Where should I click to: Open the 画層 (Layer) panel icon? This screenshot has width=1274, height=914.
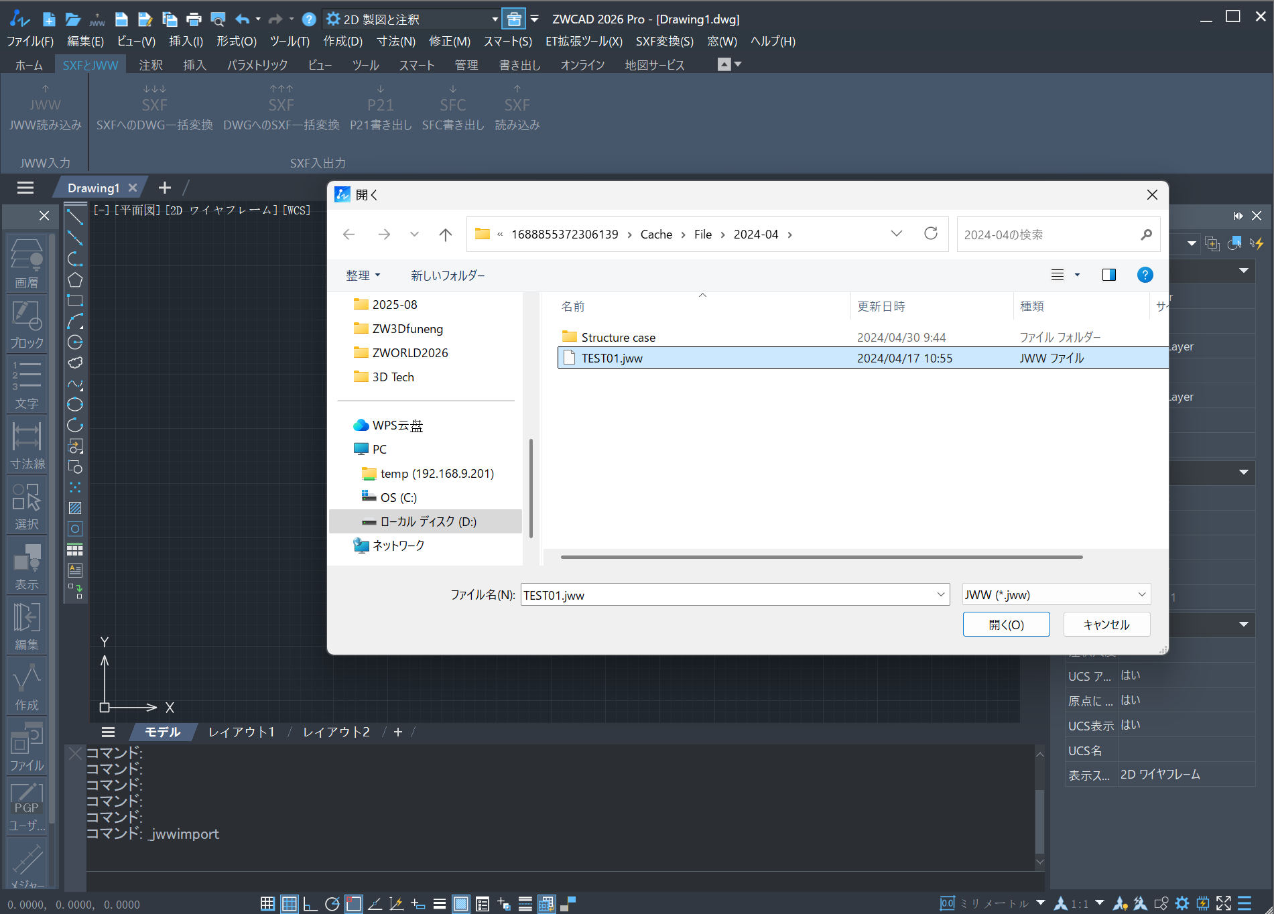(27, 263)
